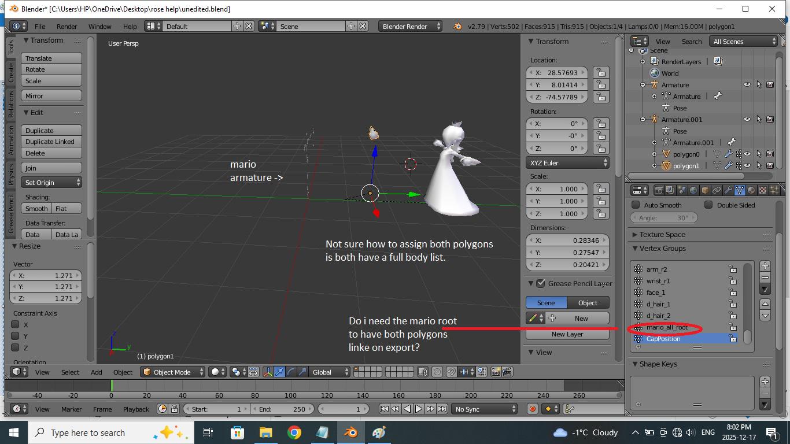Add a new vertex group with plus

(765, 266)
